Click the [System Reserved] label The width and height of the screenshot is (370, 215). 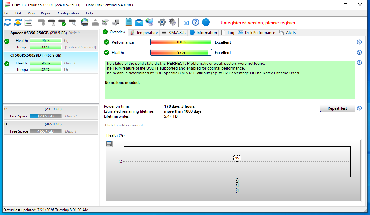click(80, 47)
